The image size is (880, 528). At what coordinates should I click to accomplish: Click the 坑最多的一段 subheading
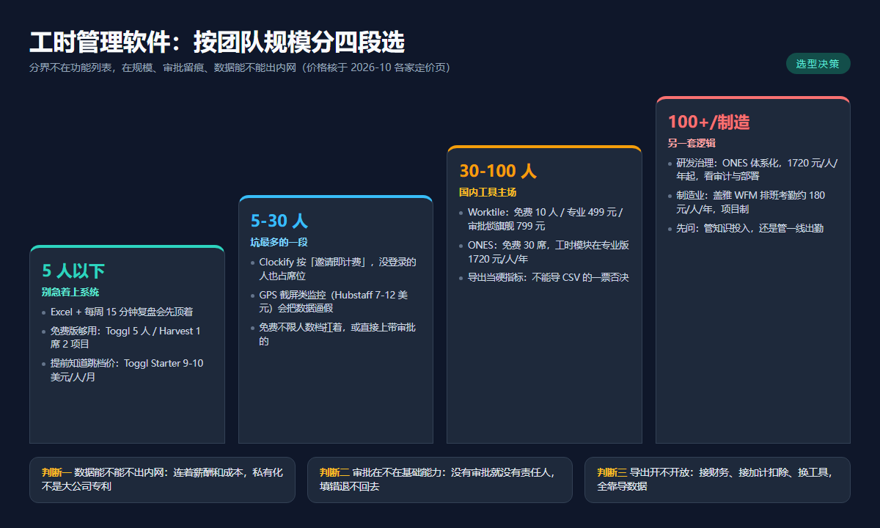point(279,242)
